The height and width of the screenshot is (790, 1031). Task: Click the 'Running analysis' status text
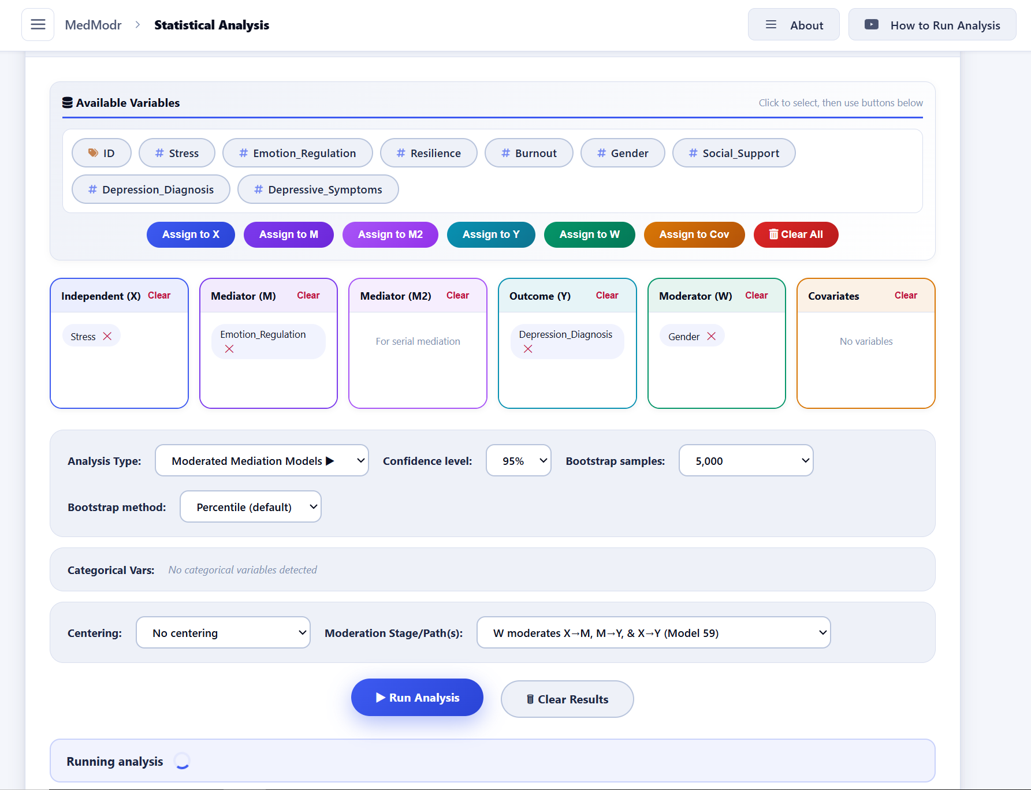click(115, 761)
